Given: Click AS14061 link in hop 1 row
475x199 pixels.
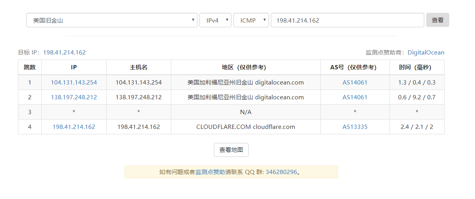Looking at the screenshot, I should (355, 83).
